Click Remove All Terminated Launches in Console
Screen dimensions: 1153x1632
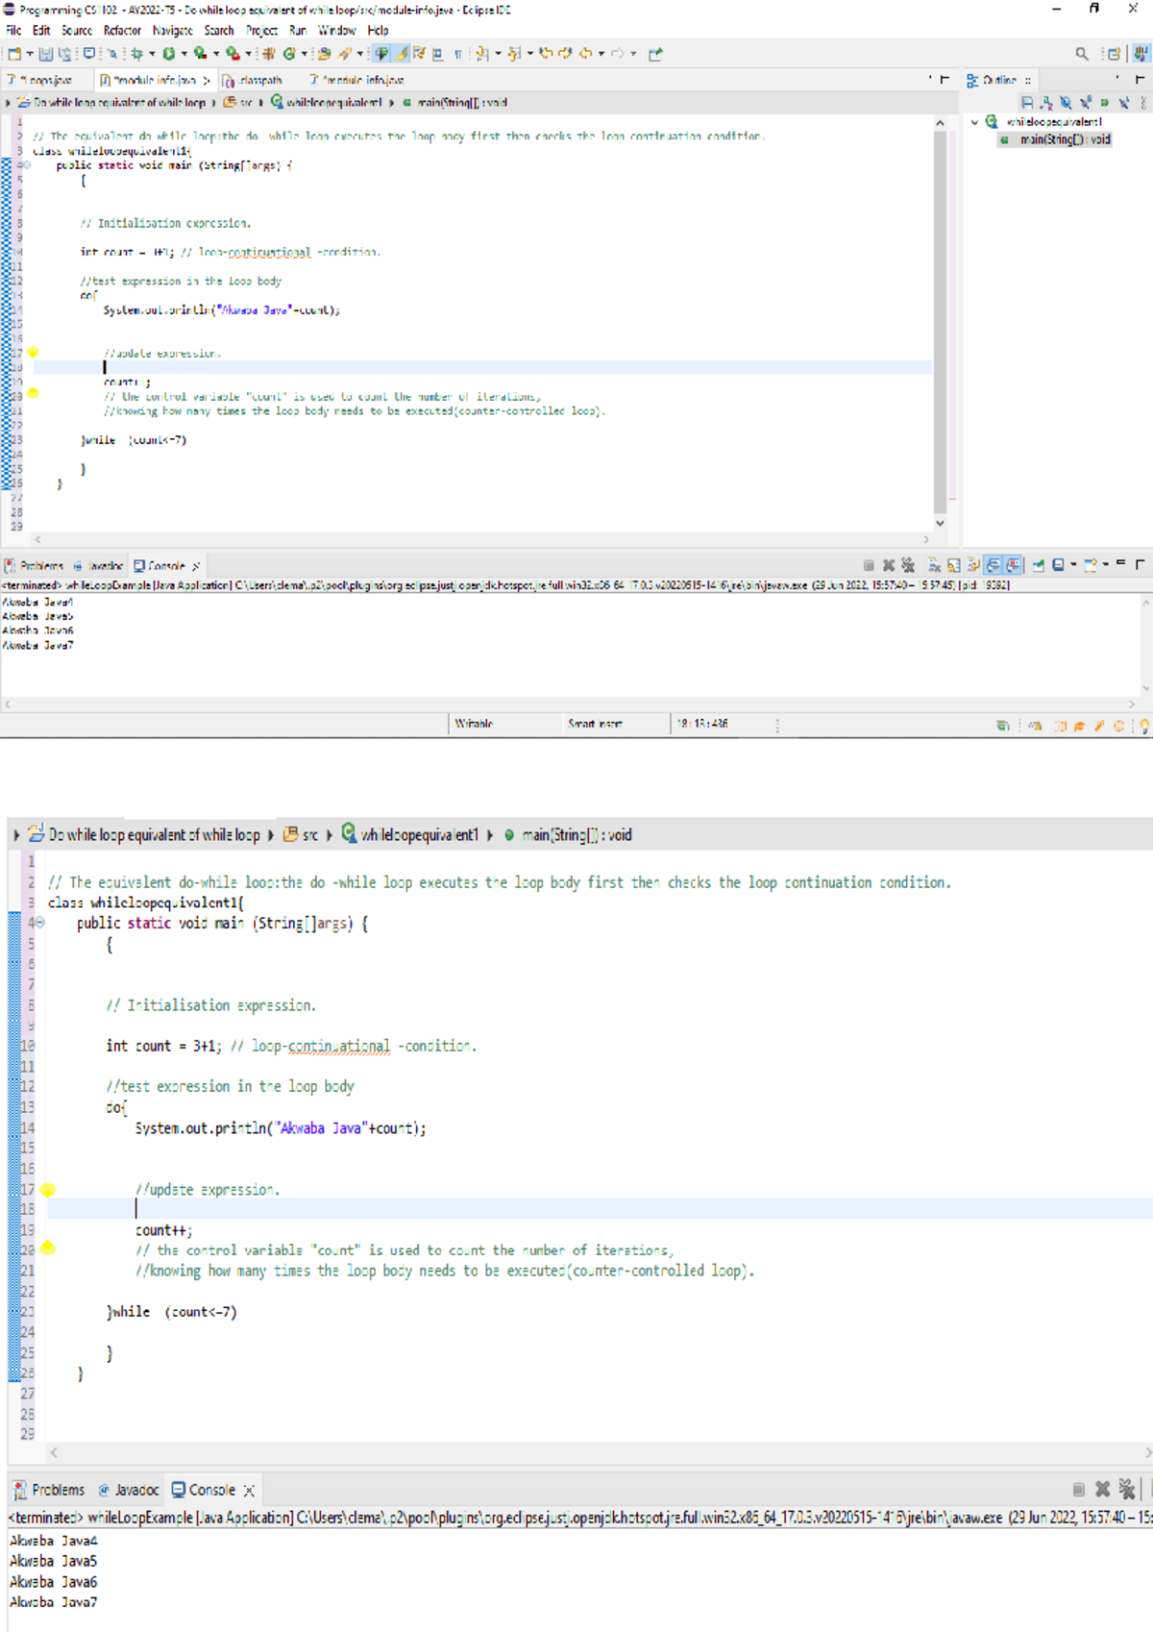click(908, 565)
